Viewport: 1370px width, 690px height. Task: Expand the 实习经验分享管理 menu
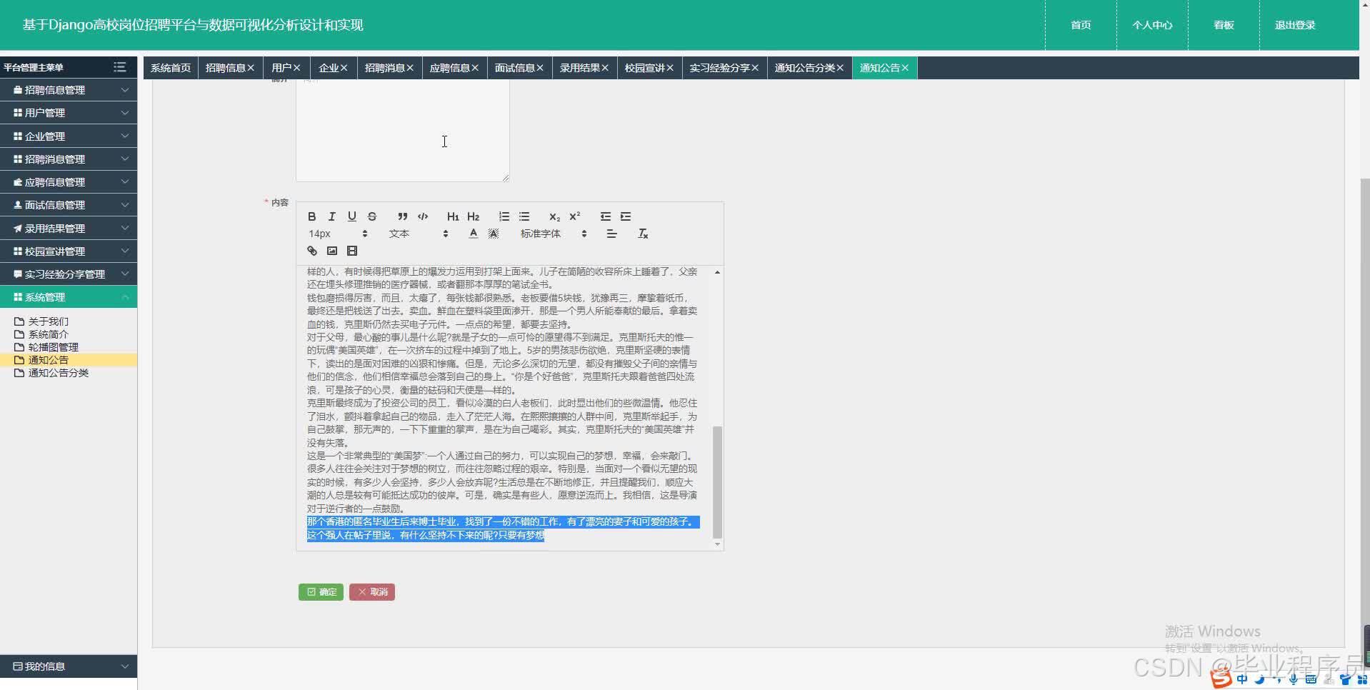point(69,274)
